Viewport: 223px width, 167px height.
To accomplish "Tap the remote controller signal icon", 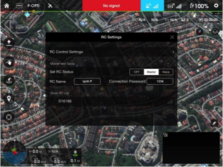I will pos(152,6).
